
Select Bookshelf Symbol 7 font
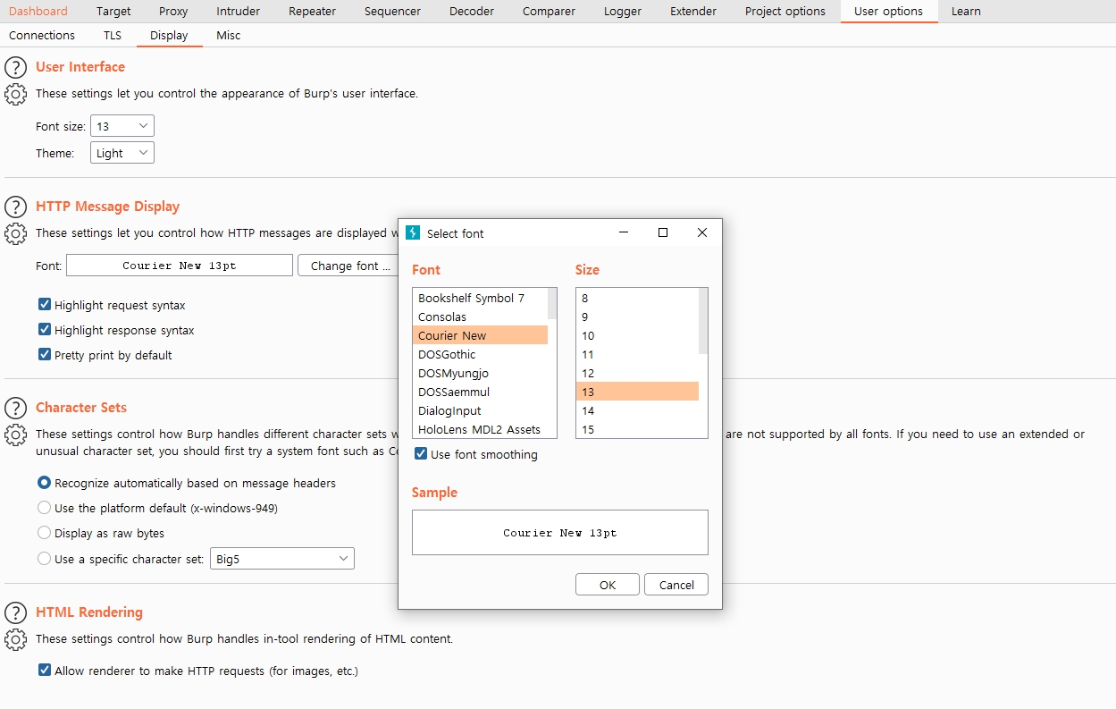[x=480, y=298]
